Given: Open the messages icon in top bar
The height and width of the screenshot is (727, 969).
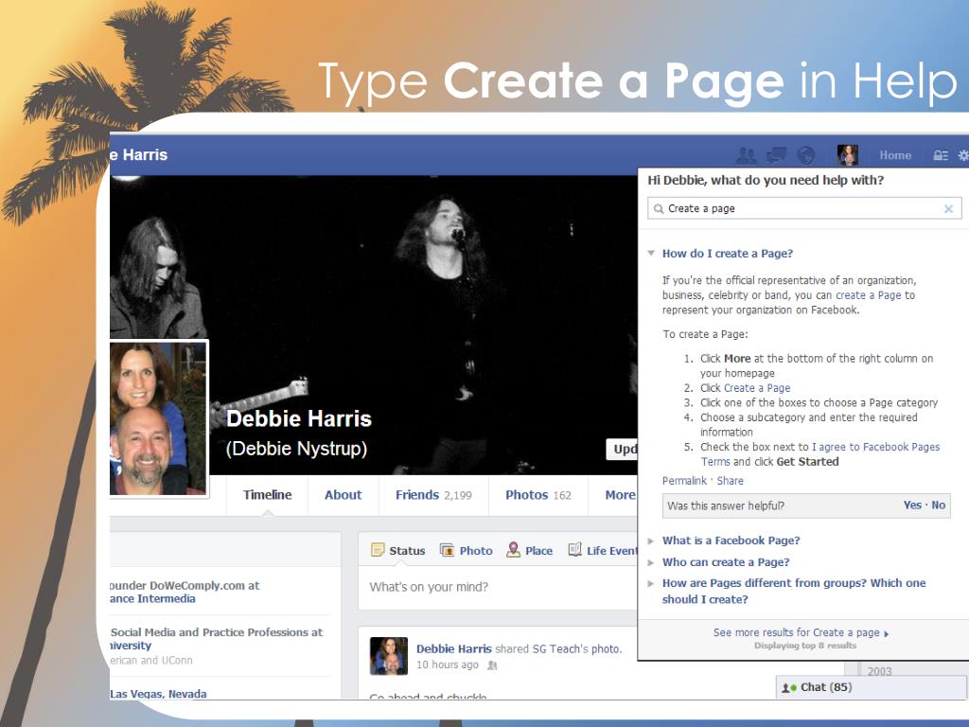Looking at the screenshot, I should (x=776, y=155).
